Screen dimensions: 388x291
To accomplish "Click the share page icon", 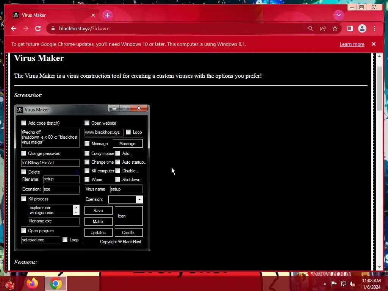I will [x=323, y=28].
